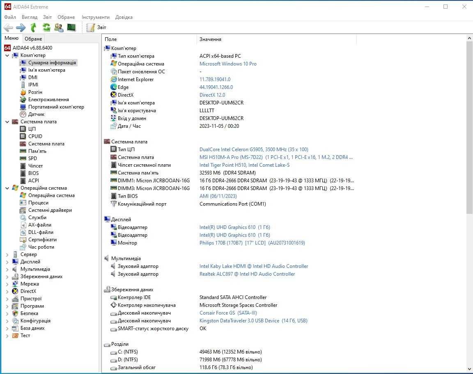Image resolution: width=473 pixels, height=374 pixels.
Task: Select the ЦП processor icon
Action: point(23,129)
